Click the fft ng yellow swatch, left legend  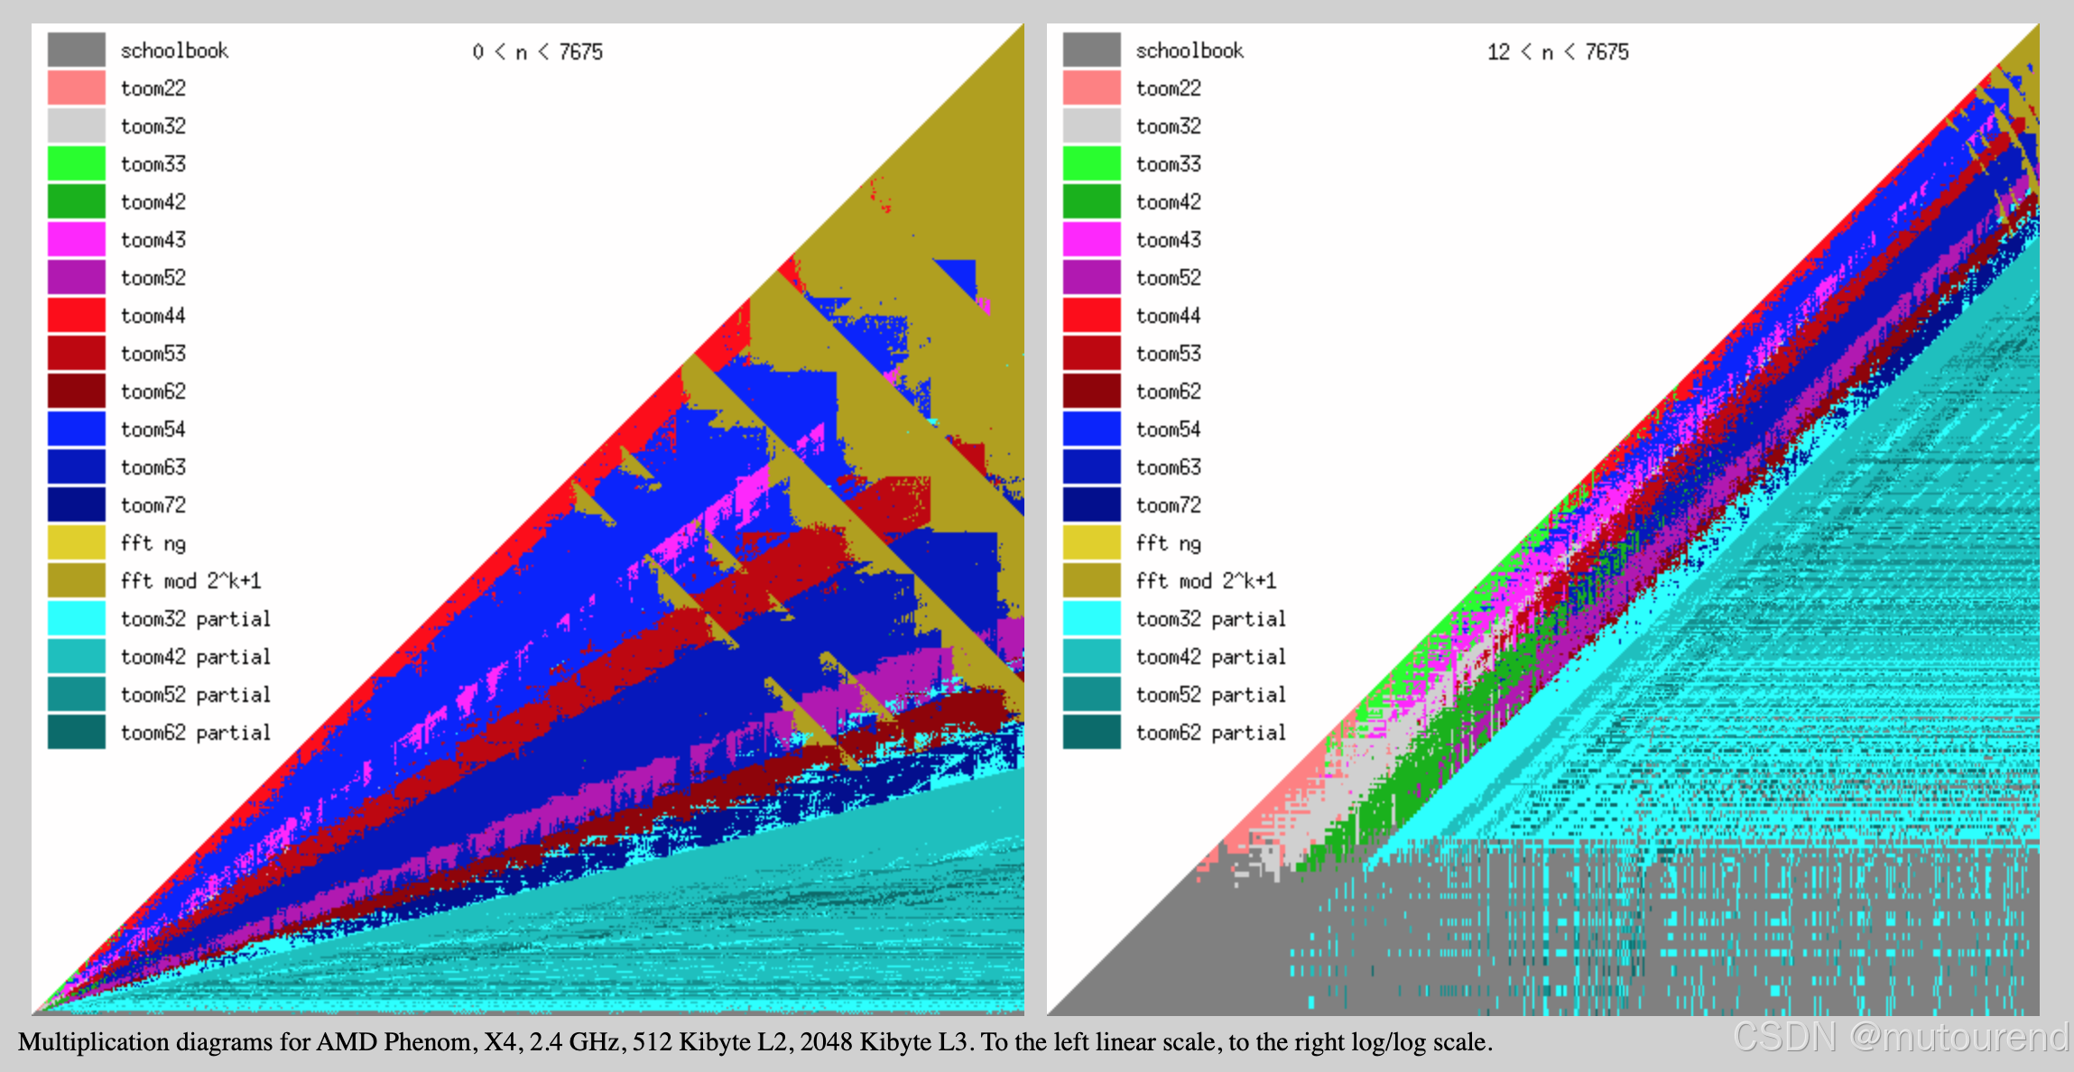tap(76, 542)
